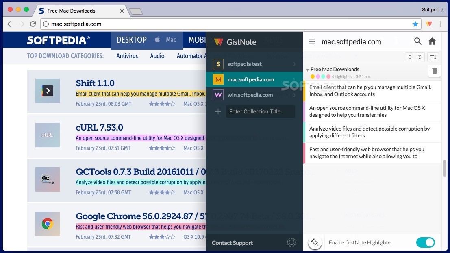
Task: Open the open source command-line highlight note
Action: coord(372,111)
